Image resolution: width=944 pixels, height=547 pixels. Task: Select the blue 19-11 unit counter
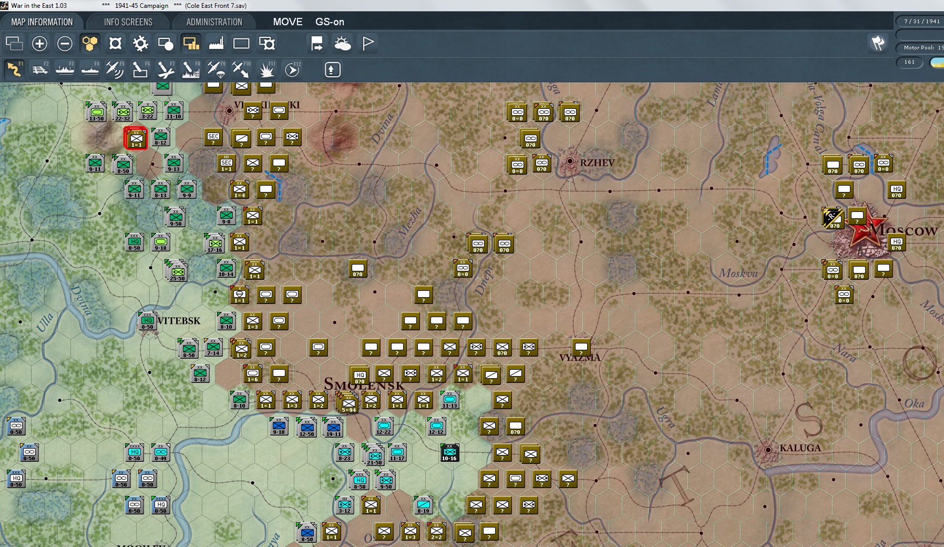coord(333,428)
